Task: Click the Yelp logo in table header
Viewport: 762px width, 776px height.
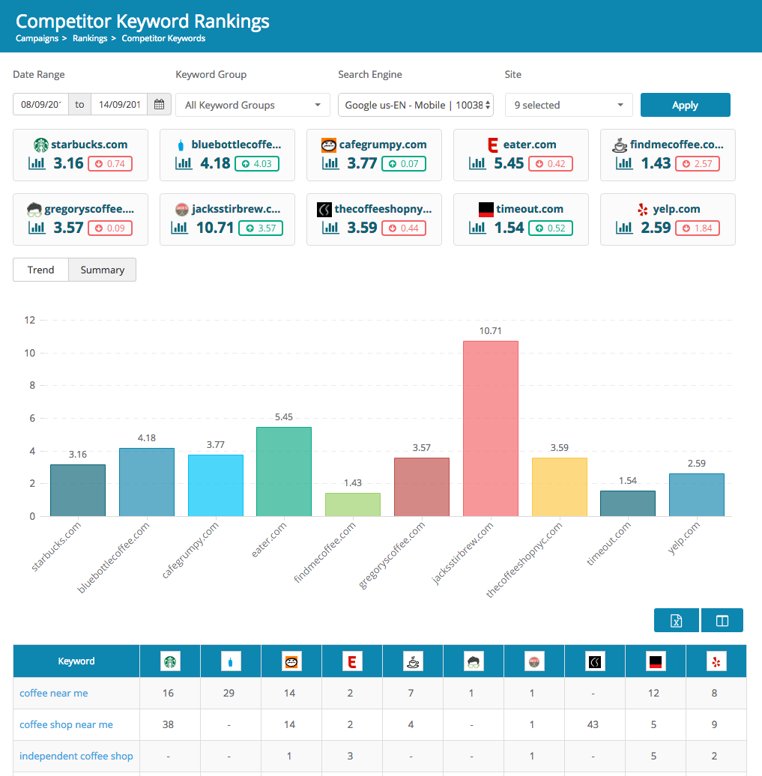Action: (x=716, y=661)
